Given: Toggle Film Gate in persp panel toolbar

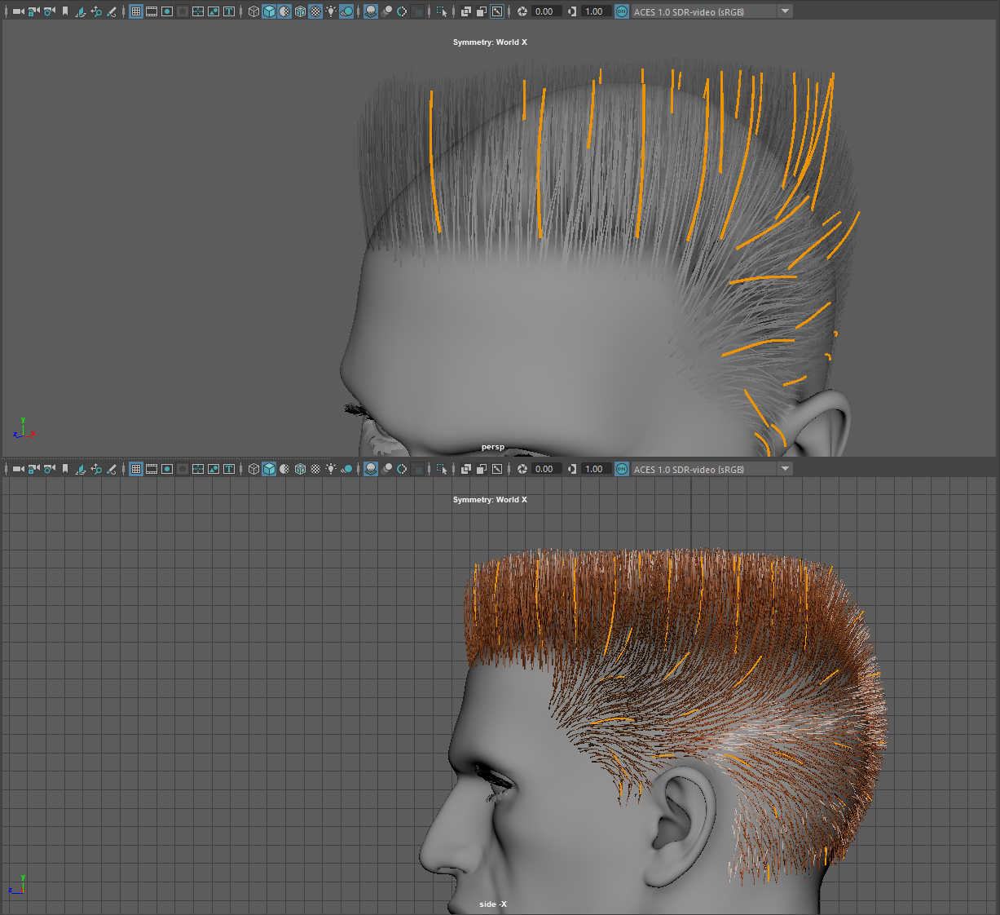Looking at the screenshot, I should (152, 11).
